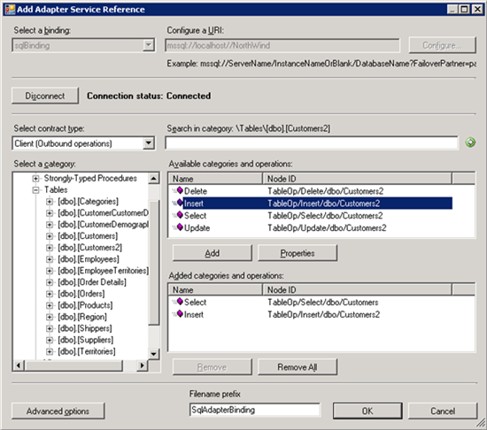The width and height of the screenshot is (487, 430).
Task: Click the category tree scroll up arrow
Action: coord(154,179)
